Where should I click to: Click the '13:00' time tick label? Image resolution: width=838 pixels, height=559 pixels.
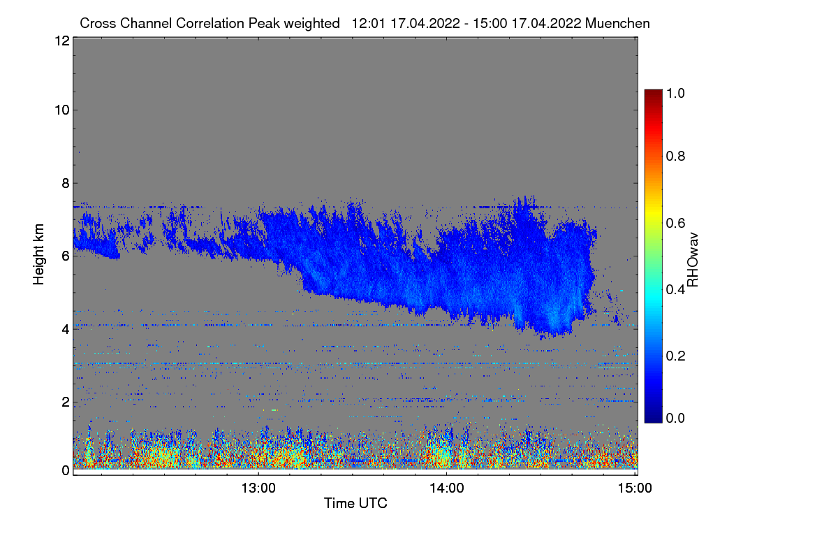tap(258, 488)
